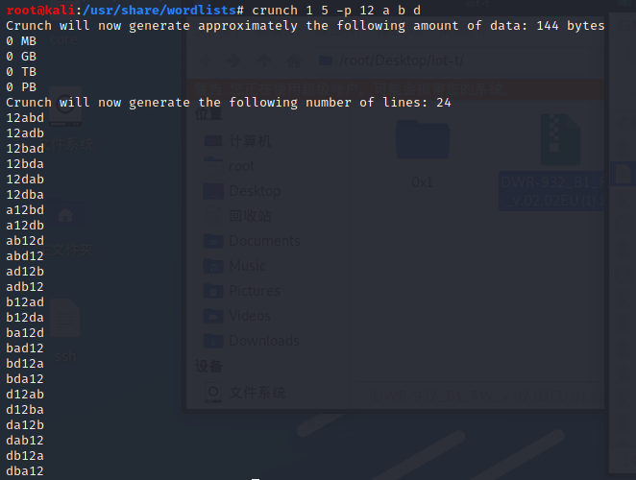The image size is (636, 480).
Task: Go up to parent folder in file manager
Action: [264, 61]
